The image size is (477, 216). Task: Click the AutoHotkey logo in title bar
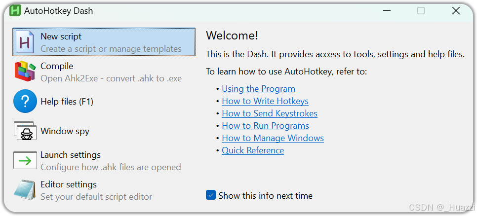point(15,11)
